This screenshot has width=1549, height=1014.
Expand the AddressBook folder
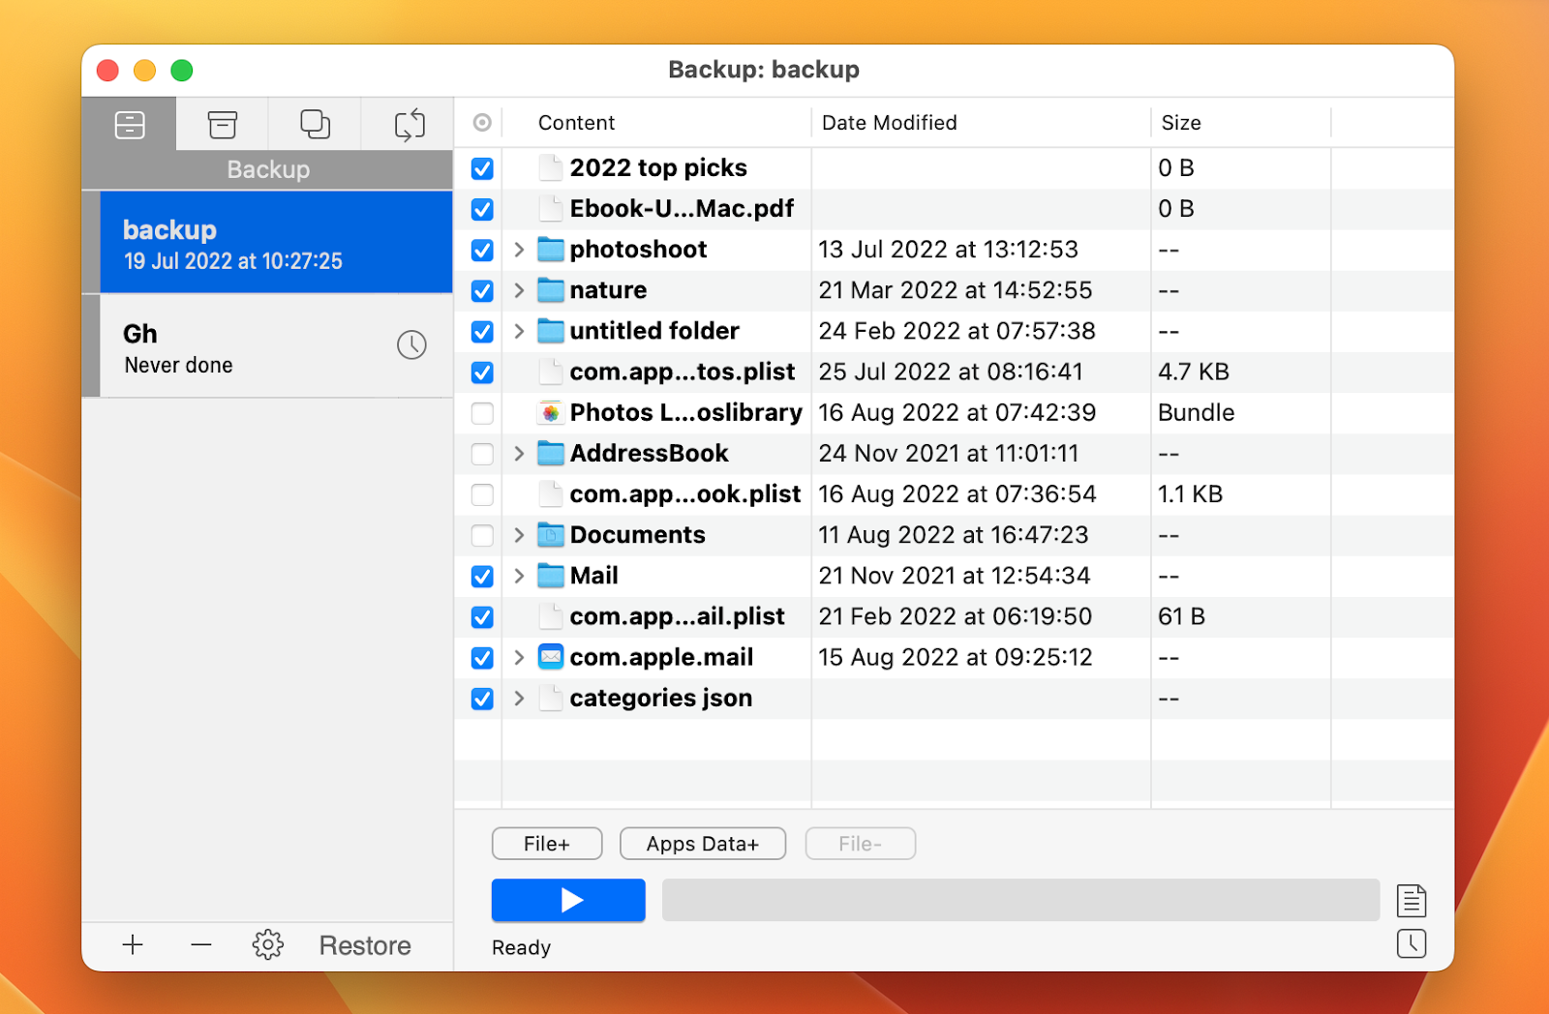point(519,453)
